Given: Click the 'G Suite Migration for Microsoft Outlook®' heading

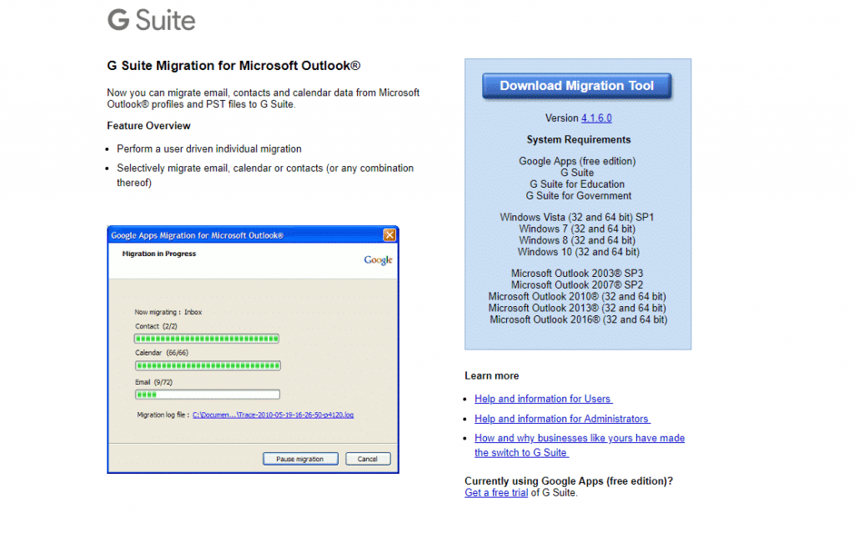Looking at the screenshot, I should 234,66.
